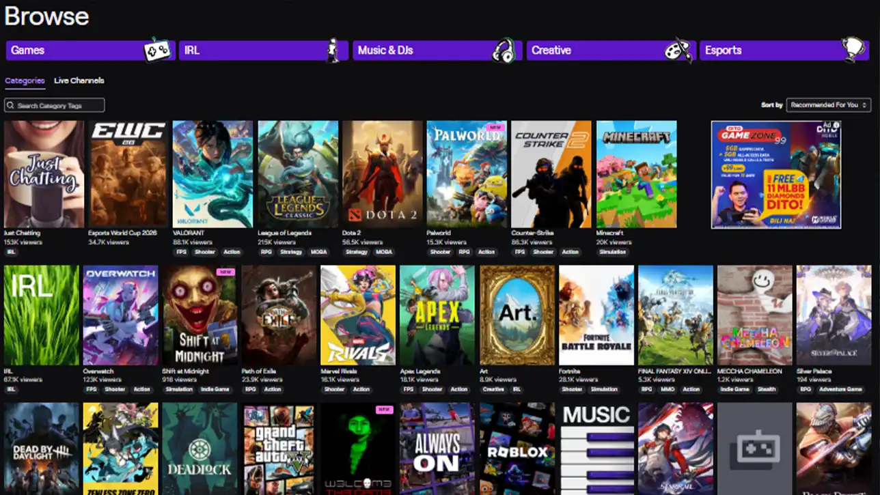Open the Apex Legends title link
880x495 pixels.
coord(420,371)
